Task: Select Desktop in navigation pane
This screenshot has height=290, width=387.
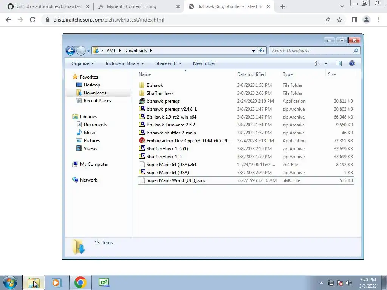Action: pos(92,85)
